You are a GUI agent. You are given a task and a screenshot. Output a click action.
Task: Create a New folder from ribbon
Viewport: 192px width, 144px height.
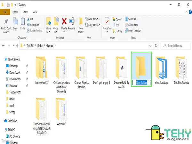tap(81, 26)
